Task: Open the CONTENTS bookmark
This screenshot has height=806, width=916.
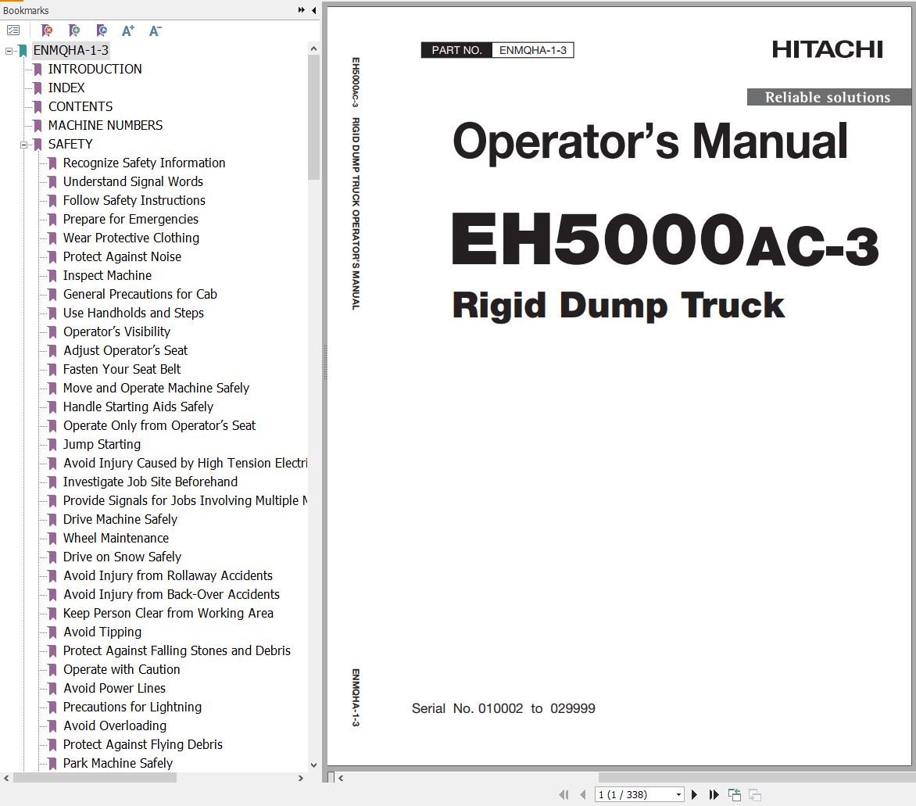Action: tap(80, 106)
